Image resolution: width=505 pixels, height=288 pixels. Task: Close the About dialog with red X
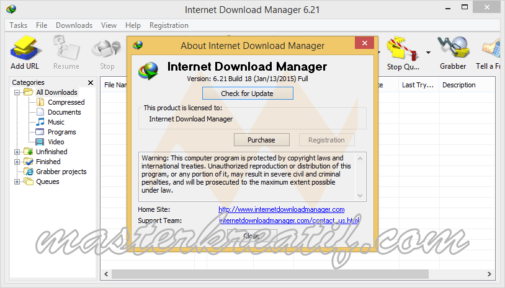365,43
